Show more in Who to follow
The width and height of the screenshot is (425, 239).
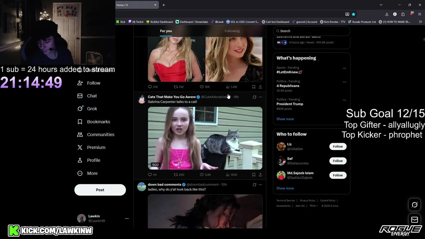[x=285, y=188]
